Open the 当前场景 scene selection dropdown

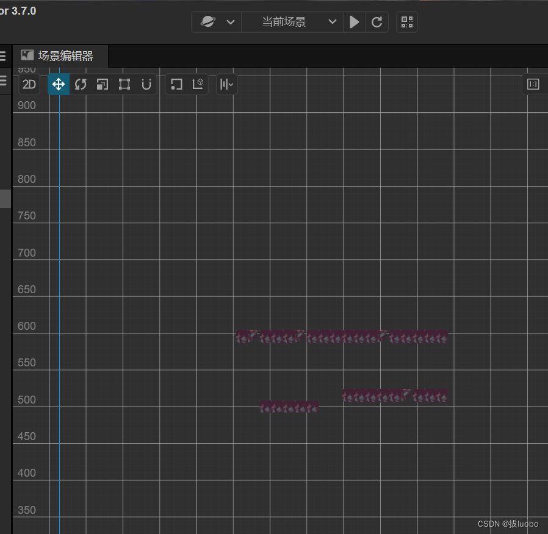tap(292, 22)
